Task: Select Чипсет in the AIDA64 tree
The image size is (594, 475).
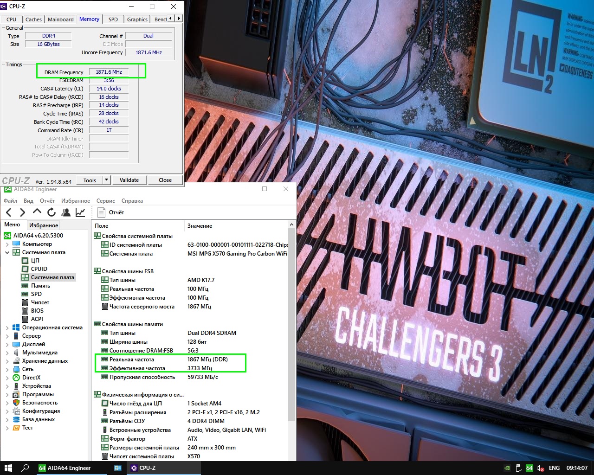Action: 40,302
